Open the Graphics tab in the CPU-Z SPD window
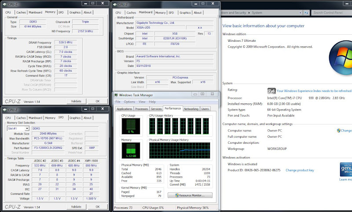The image size is (352, 212). tap(75, 118)
